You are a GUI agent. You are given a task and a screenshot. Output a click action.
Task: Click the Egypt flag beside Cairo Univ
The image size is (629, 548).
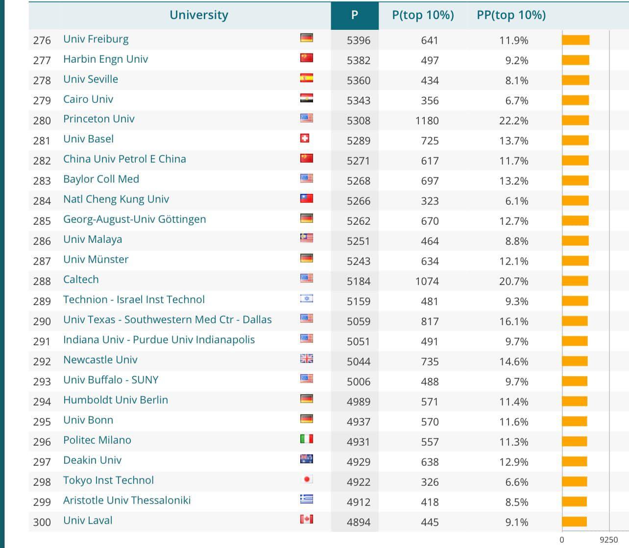[x=306, y=98]
